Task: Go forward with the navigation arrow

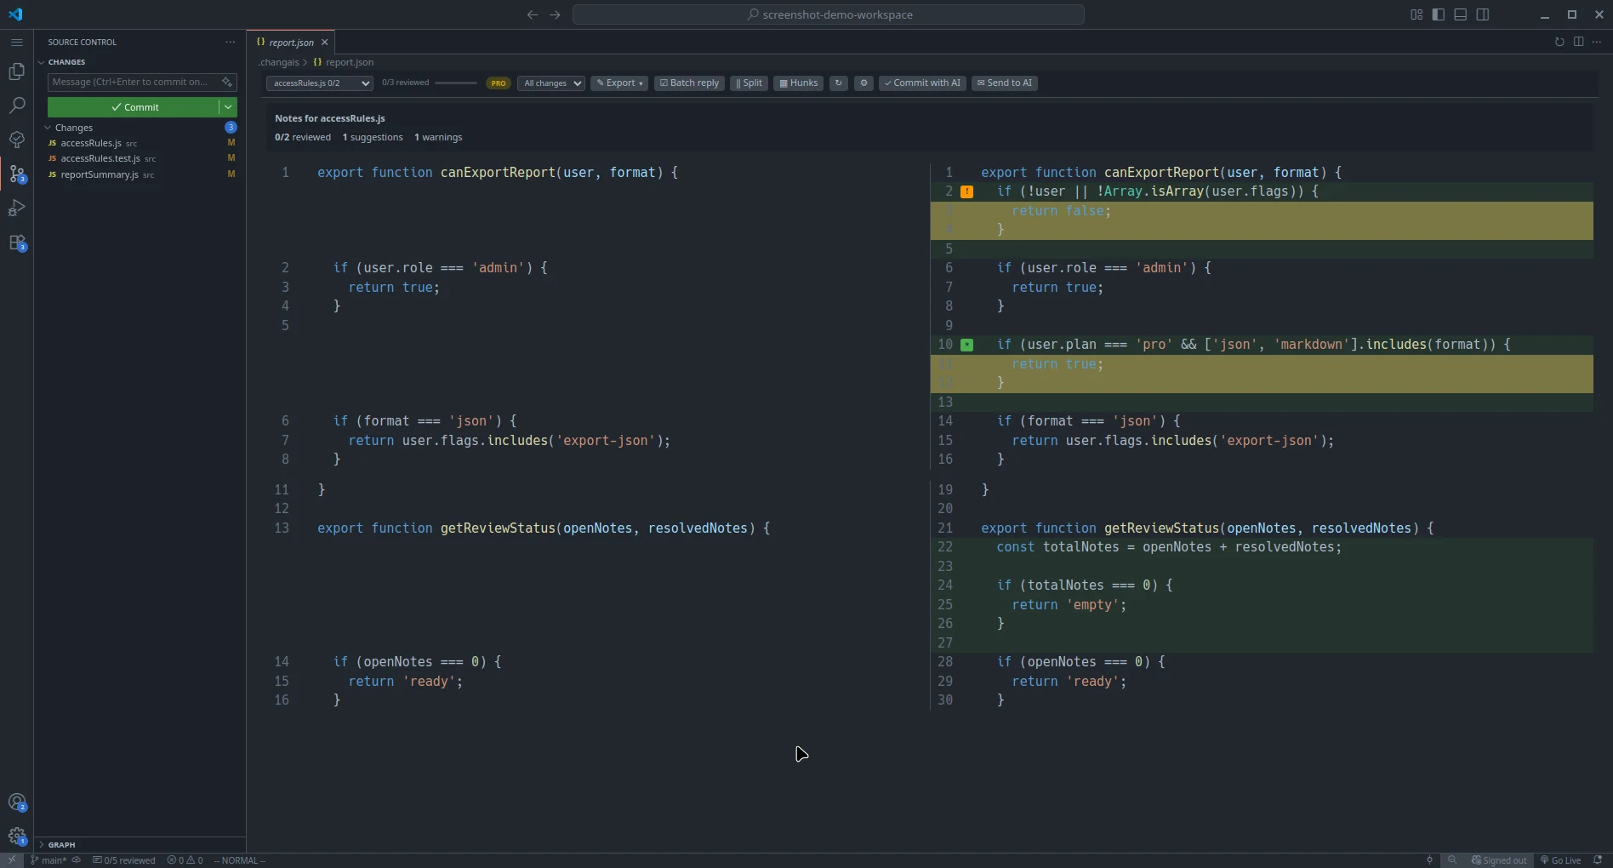Action: [x=555, y=14]
